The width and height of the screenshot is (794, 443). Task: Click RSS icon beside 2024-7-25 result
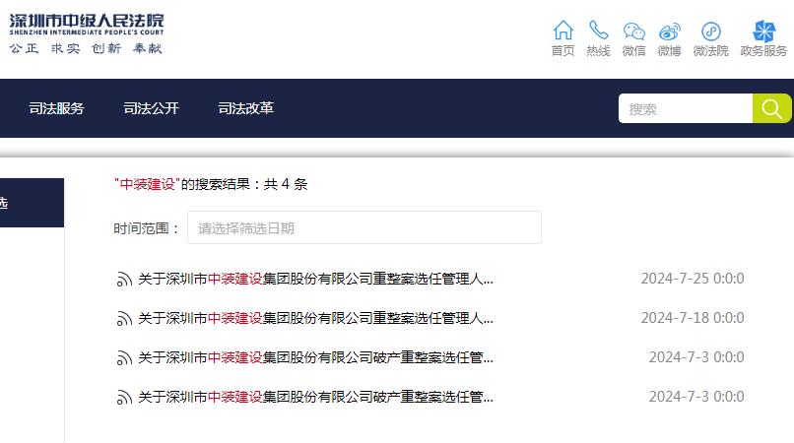click(124, 280)
